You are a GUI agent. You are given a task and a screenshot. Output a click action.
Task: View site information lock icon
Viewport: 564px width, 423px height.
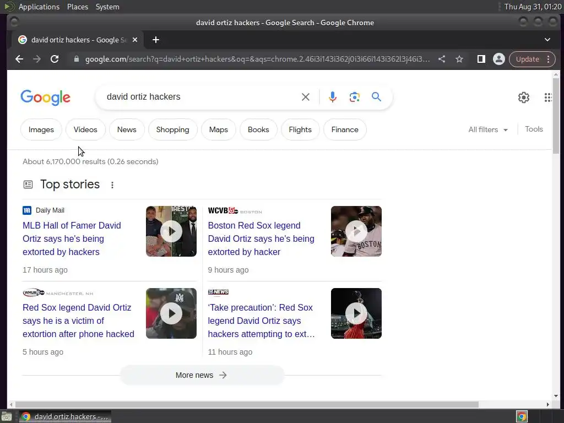click(76, 59)
